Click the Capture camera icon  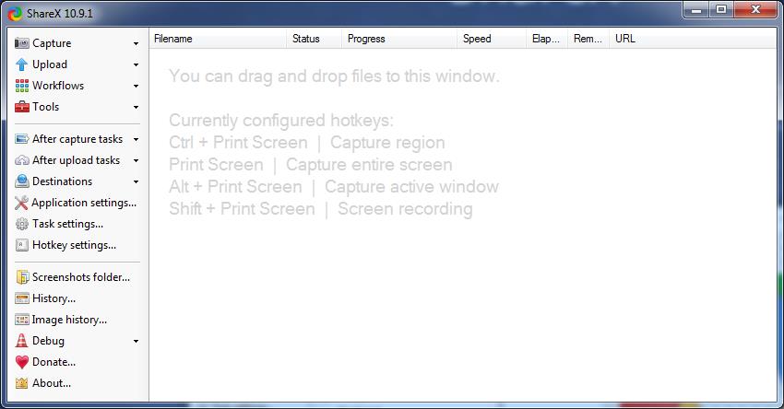[x=21, y=43]
